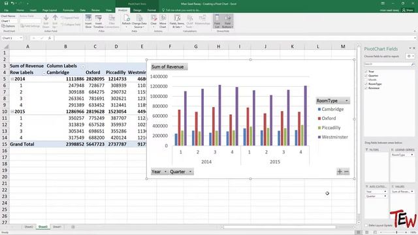The height and width of the screenshot is (235, 418).
Task: Open the Column Labels filter dropdown
Action: pos(83,67)
